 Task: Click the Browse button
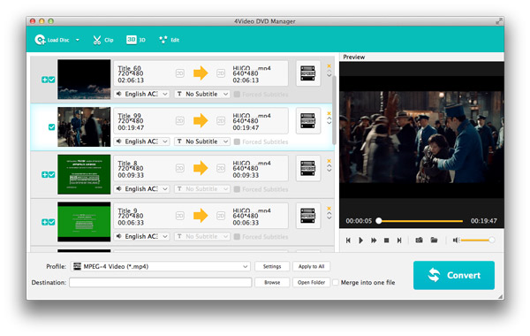[x=272, y=282]
